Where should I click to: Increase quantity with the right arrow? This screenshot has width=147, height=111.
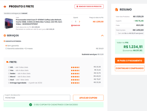pyautogui.click(x=79, y=22)
